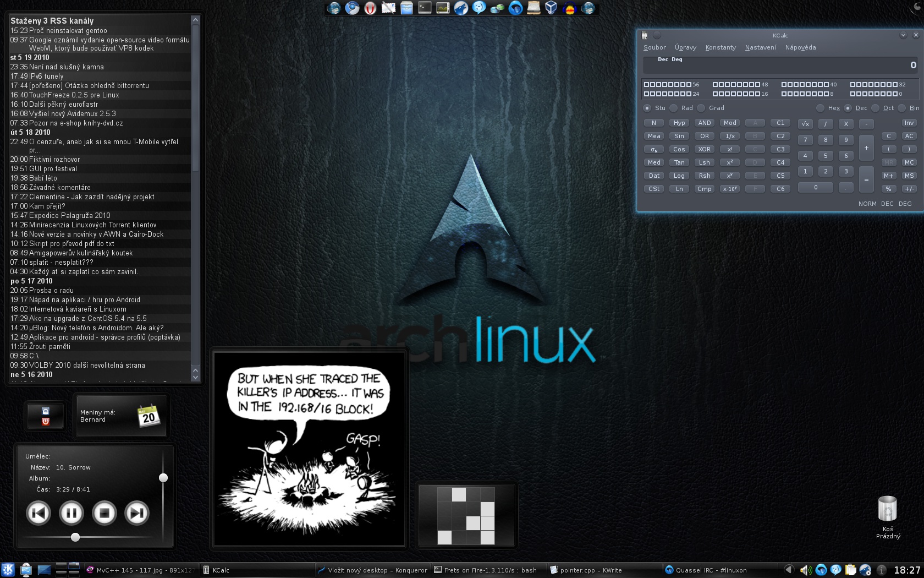
Task: Open the Opera browser from the dock
Action: coord(370,8)
